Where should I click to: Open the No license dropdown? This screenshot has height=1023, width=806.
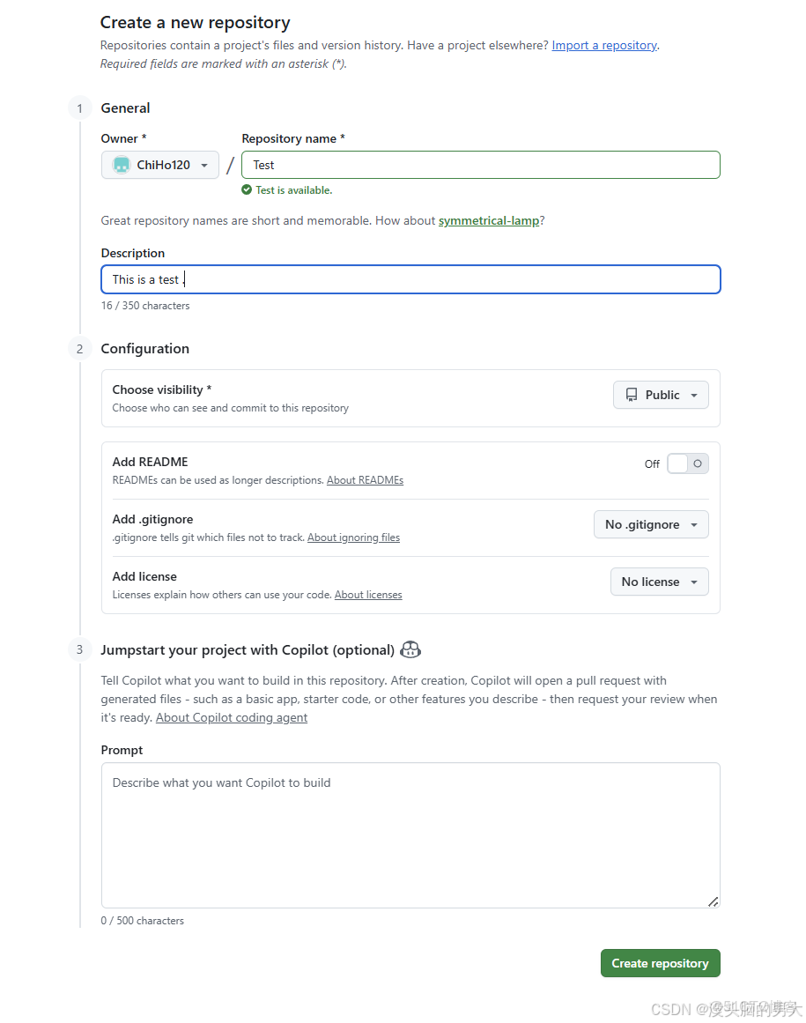pyautogui.click(x=659, y=582)
